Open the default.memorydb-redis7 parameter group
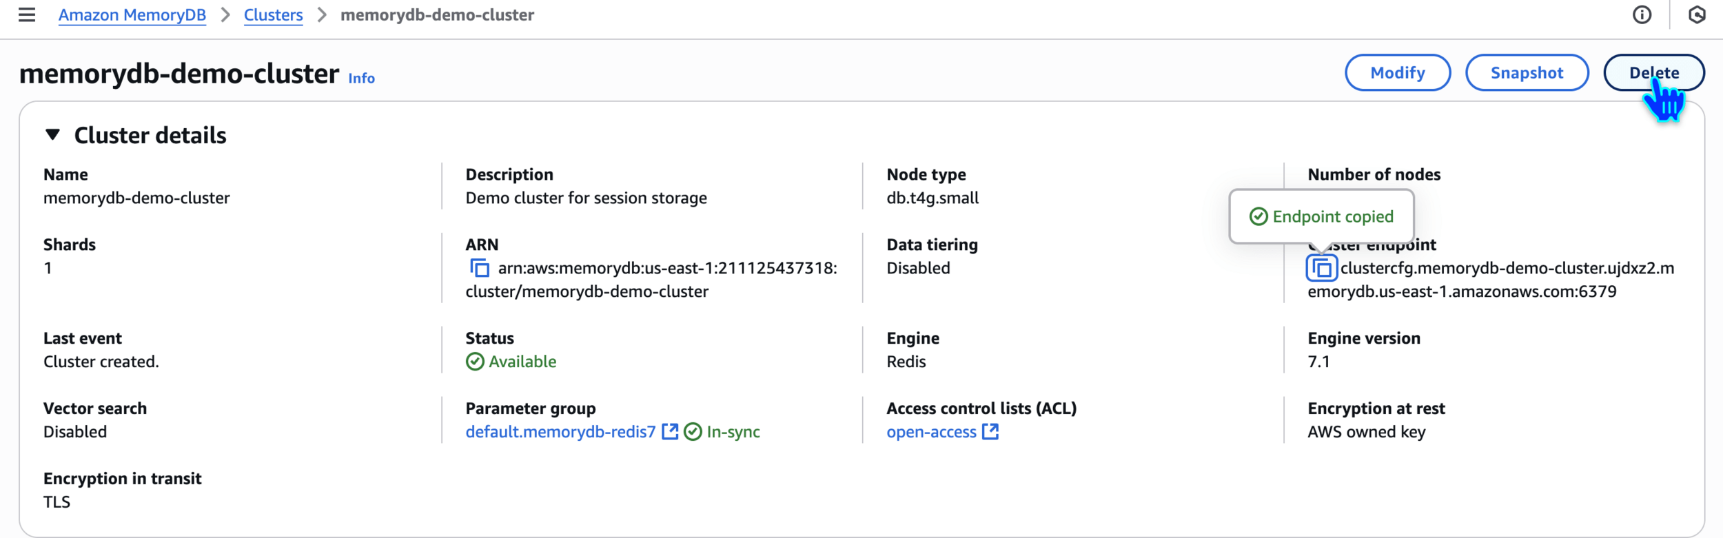The width and height of the screenshot is (1723, 538). point(560,432)
